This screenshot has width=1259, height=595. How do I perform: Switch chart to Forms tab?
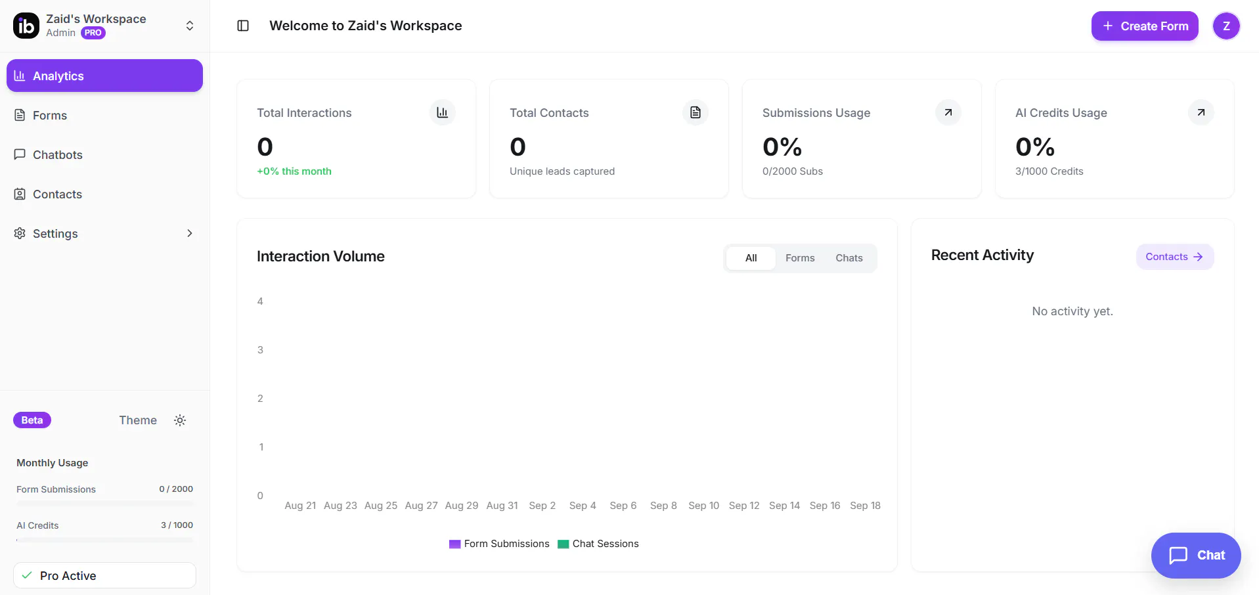pos(800,258)
